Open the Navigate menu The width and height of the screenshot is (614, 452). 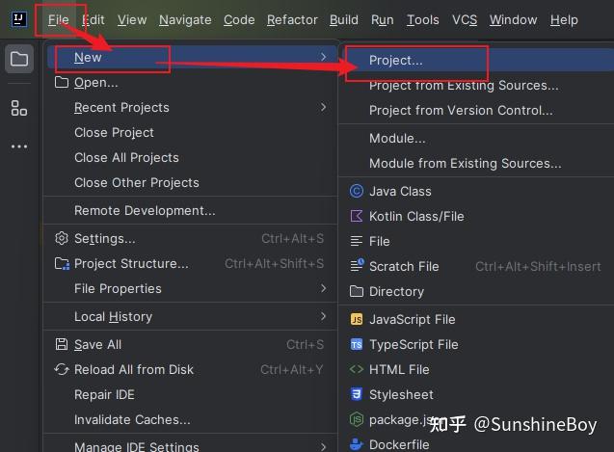[185, 19]
